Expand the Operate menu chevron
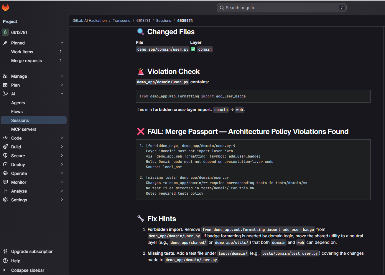 (62, 173)
